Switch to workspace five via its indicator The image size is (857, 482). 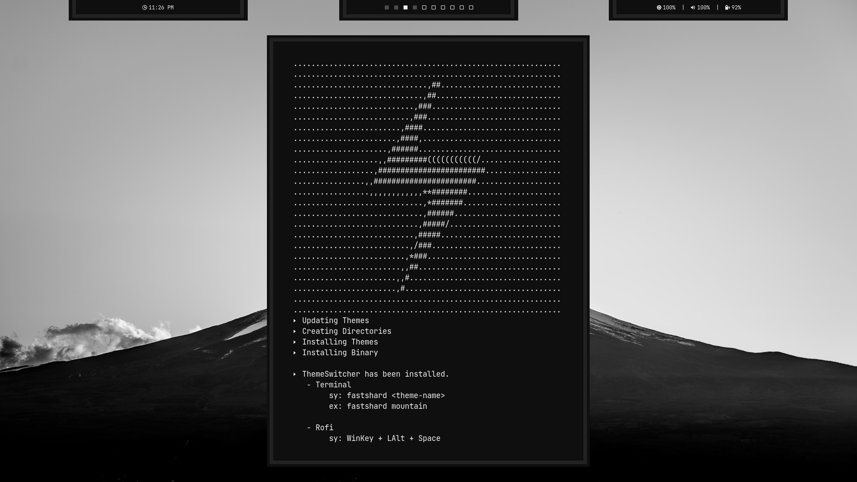click(x=424, y=8)
